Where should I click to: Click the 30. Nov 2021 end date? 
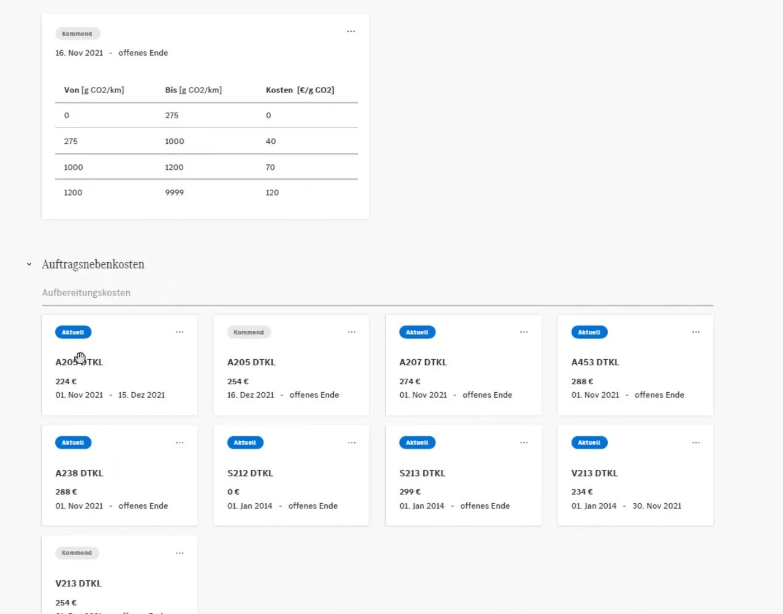(x=657, y=506)
